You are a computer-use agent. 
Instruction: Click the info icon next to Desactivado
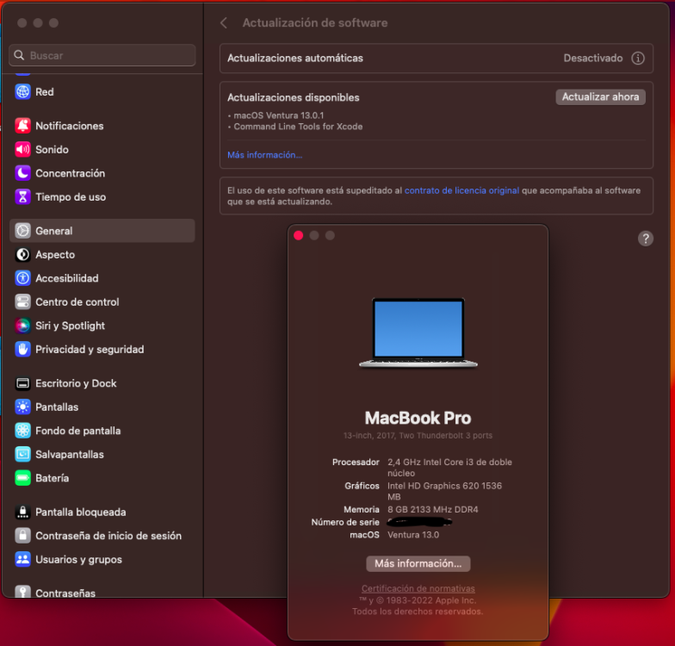point(638,59)
